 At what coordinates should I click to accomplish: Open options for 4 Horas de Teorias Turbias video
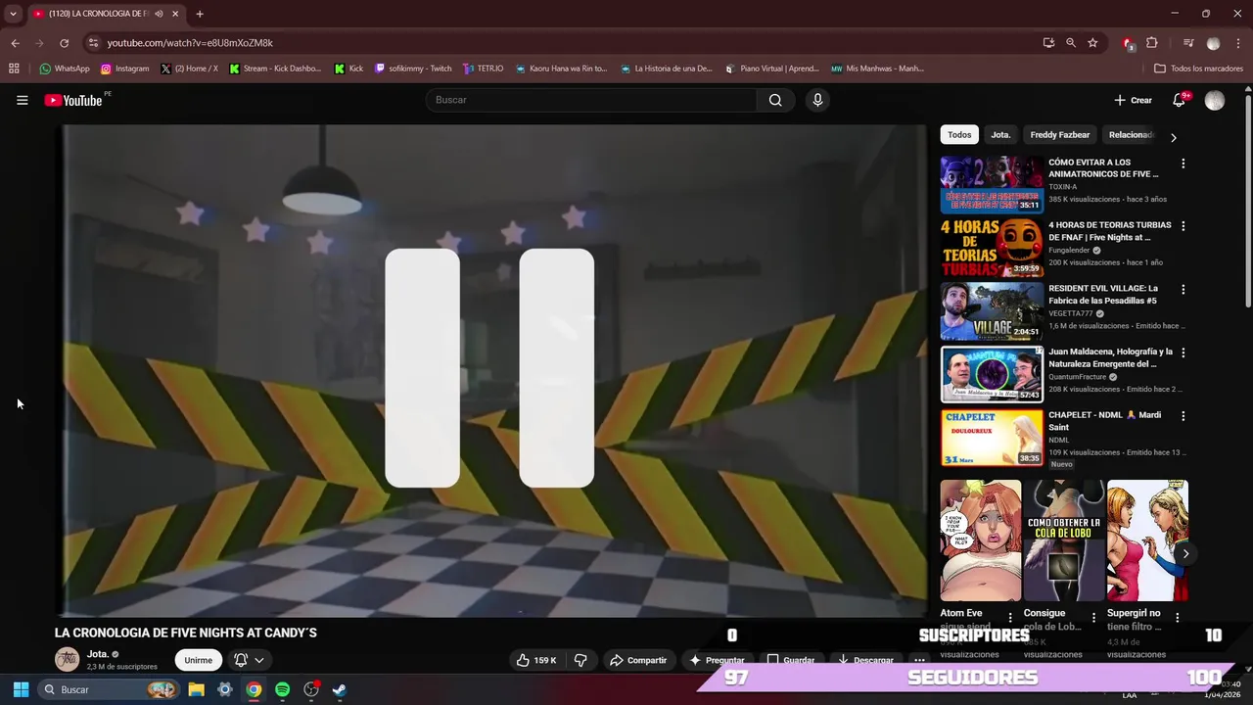(x=1183, y=226)
